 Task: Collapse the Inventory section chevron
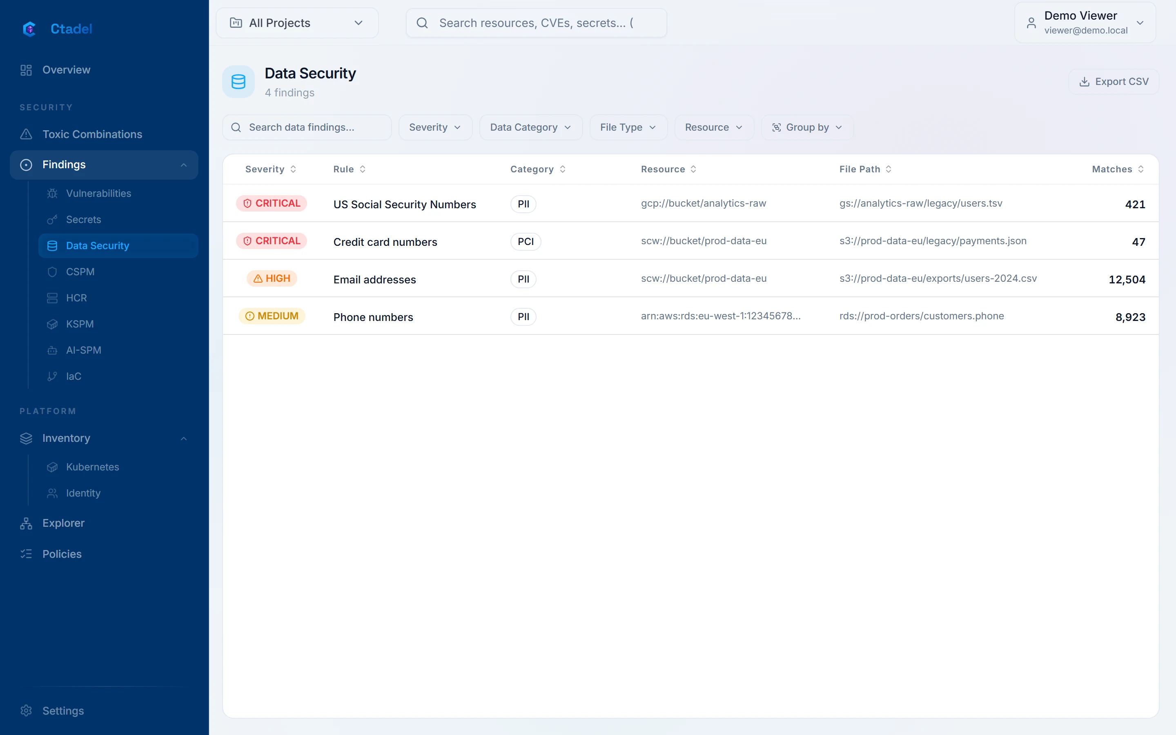(x=184, y=439)
